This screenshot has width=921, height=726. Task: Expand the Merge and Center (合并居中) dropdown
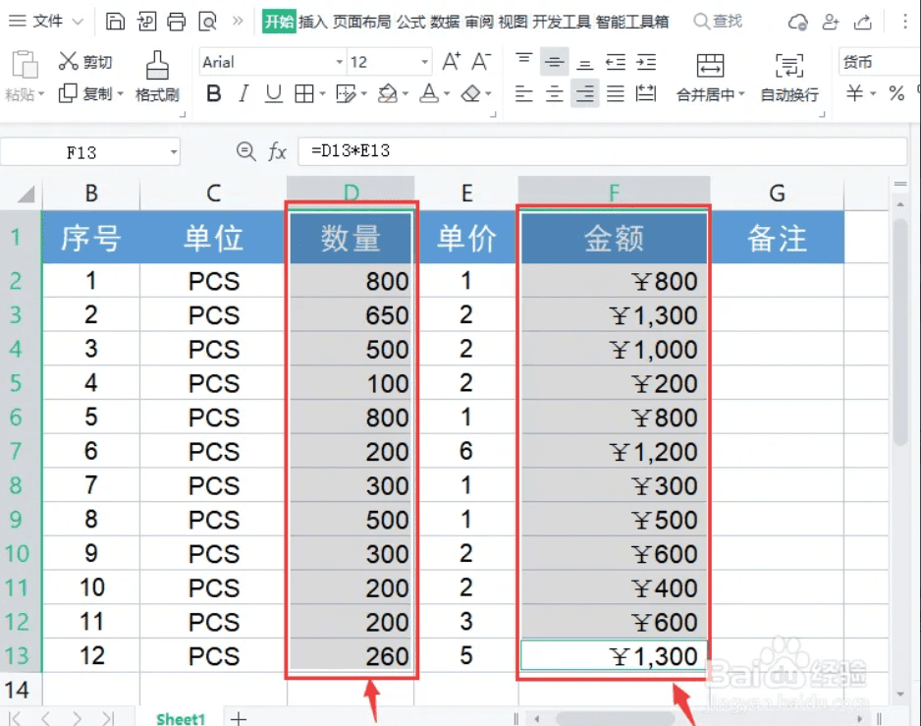pyautogui.click(x=744, y=93)
